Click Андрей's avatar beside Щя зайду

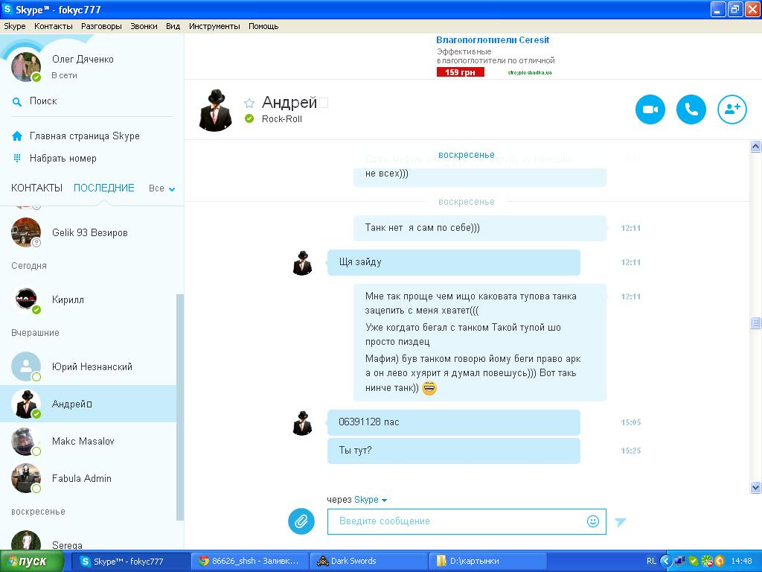302,263
